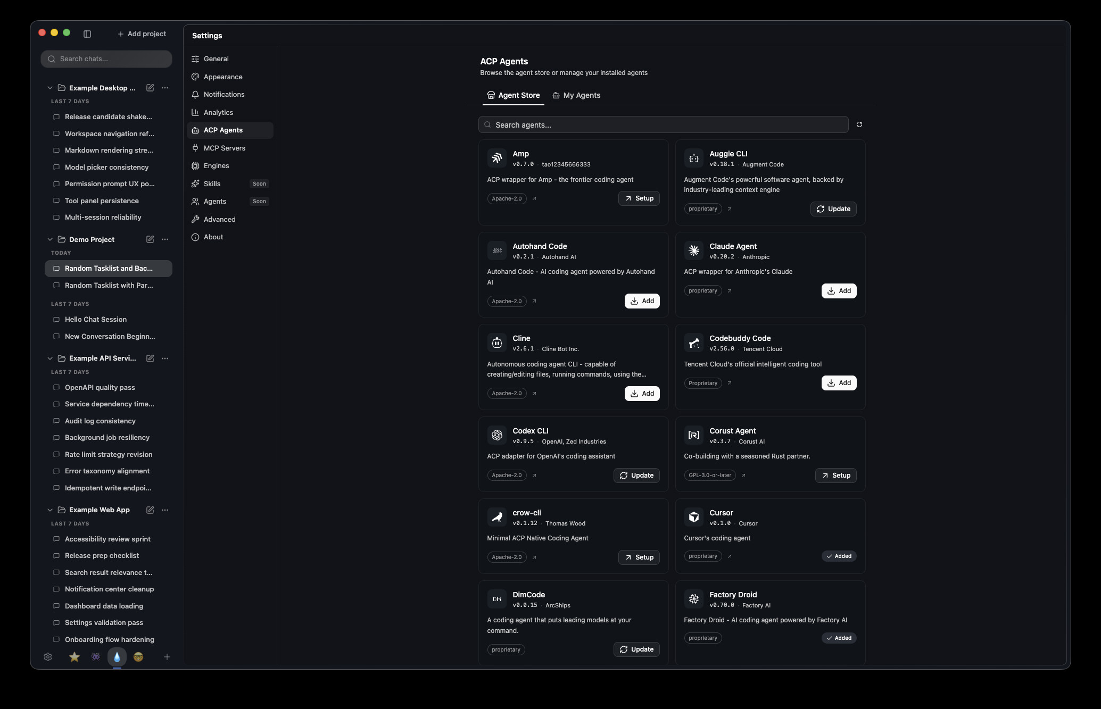Open more options for Example Desktop project
The width and height of the screenshot is (1101, 709).
point(165,88)
